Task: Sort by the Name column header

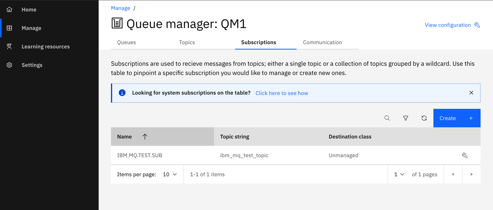Action: pyautogui.click(x=162, y=137)
